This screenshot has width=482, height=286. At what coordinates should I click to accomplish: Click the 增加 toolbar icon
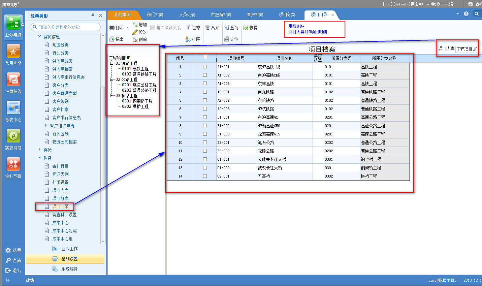click(x=135, y=25)
